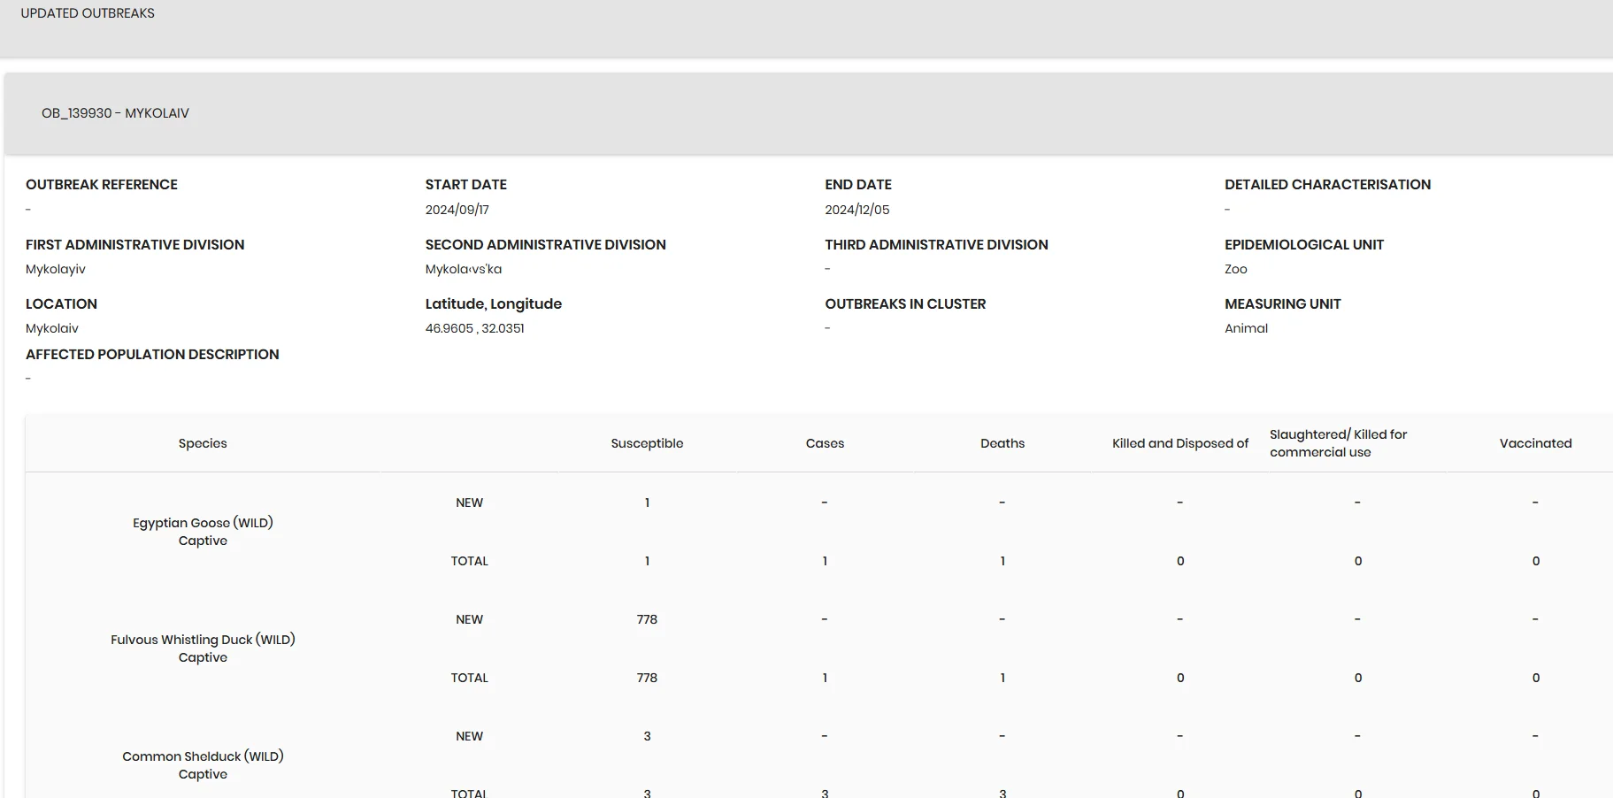Select the Common Shelduck (WILD) species row

203,765
